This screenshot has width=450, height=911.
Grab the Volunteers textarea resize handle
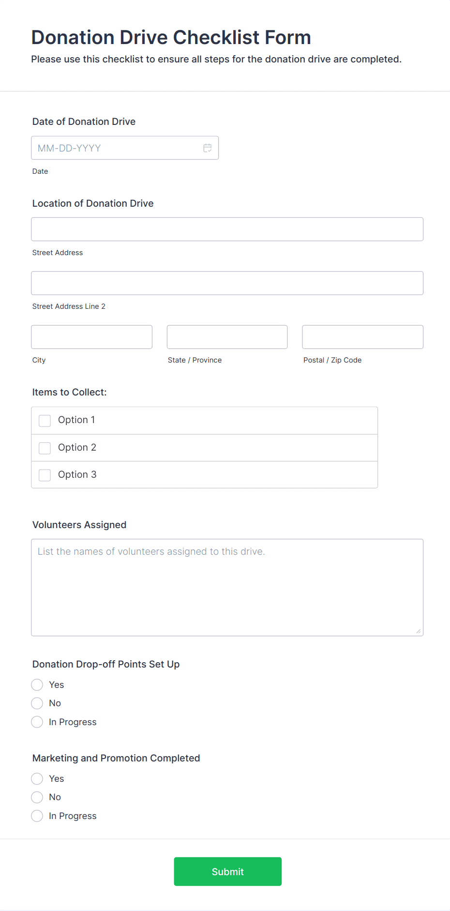point(419,631)
